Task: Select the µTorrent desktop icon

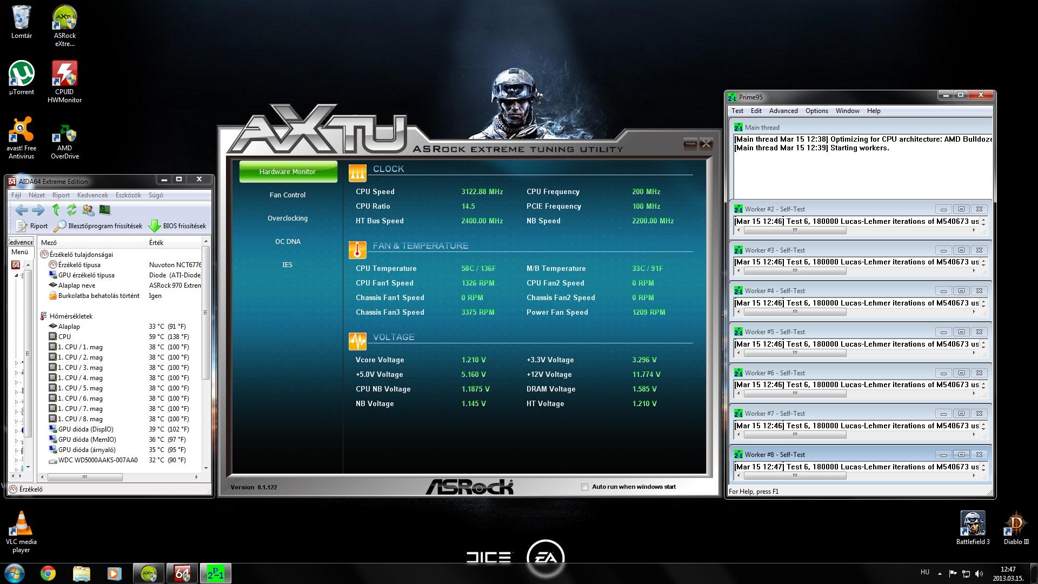Action: (x=22, y=78)
